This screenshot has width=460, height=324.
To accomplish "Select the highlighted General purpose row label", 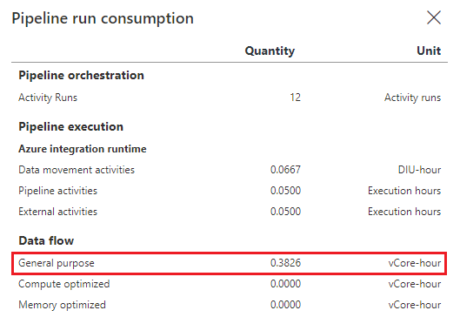I will (x=57, y=263).
